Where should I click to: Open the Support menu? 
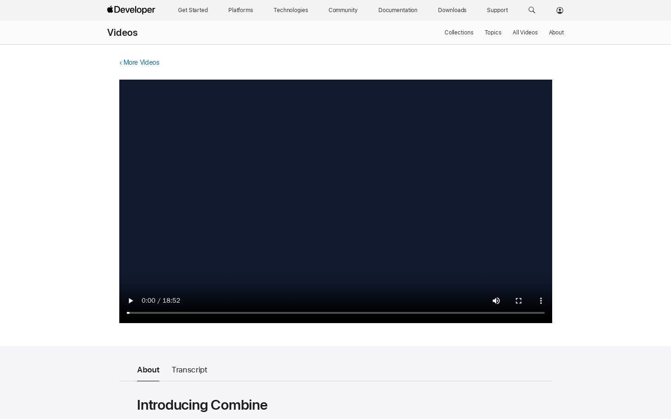click(497, 10)
